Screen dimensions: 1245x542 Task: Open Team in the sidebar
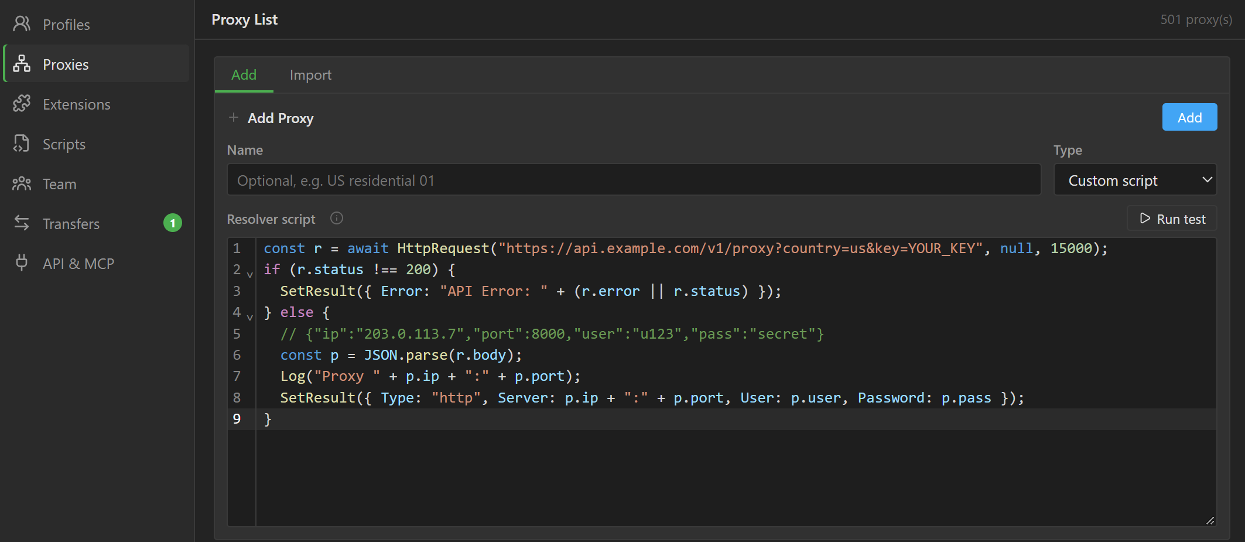(x=96, y=184)
